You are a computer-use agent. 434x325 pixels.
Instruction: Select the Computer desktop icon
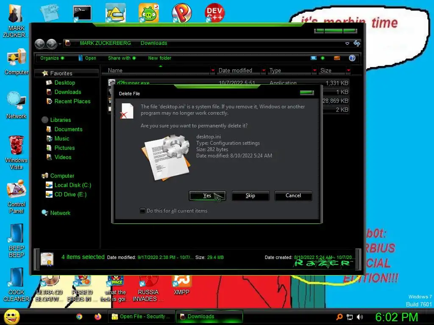point(17,62)
